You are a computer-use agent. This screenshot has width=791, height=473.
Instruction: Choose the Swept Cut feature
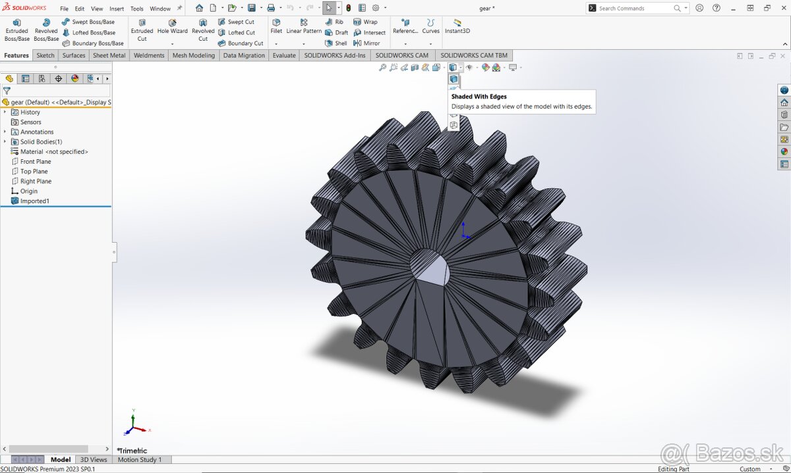236,22
